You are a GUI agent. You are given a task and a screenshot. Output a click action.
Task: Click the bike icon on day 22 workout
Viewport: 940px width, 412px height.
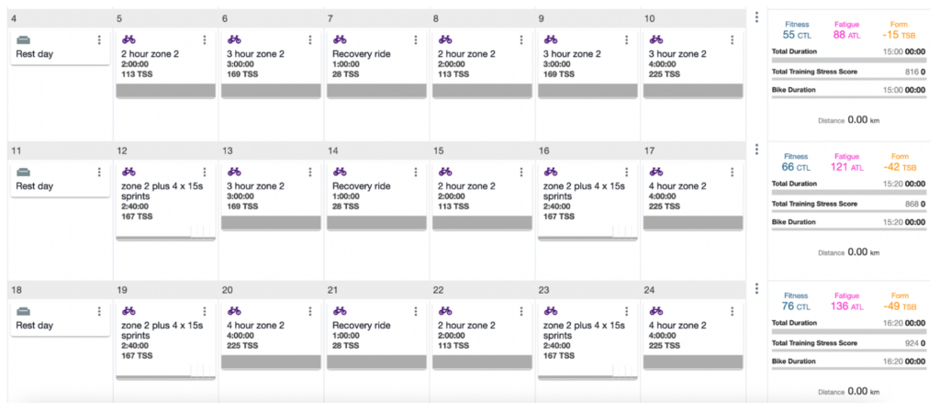[x=445, y=311]
